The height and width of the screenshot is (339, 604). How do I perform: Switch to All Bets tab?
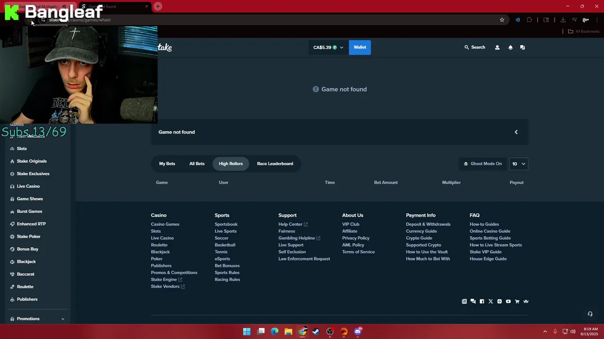pos(197,164)
